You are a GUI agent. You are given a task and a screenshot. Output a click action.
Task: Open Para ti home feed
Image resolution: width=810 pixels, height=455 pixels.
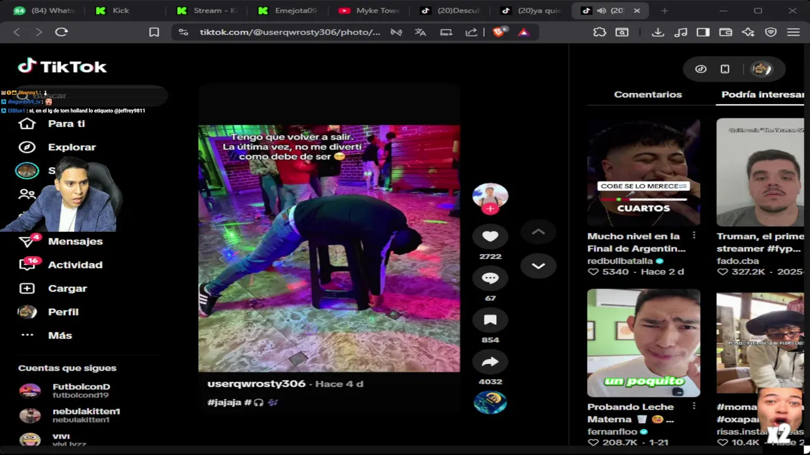66,124
